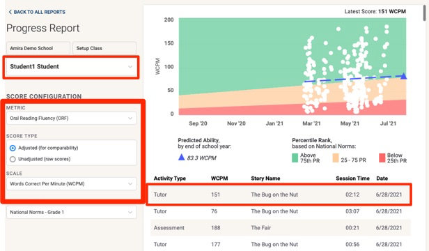Click the chevron in the Metric field
This screenshot has height=251, width=429.
(130, 119)
